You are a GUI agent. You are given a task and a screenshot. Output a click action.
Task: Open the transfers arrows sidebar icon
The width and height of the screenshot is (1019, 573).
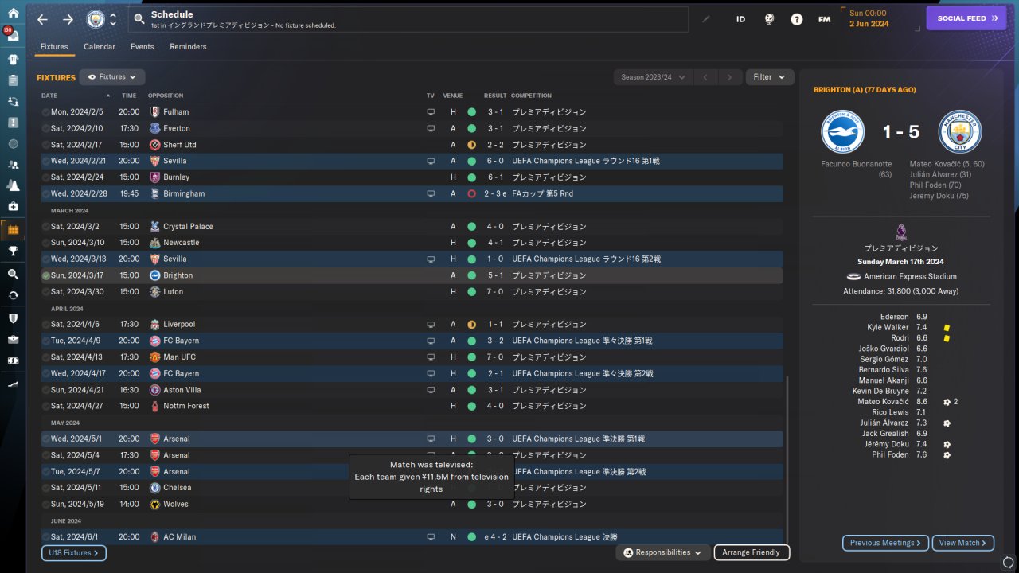[x=13, y=295]
